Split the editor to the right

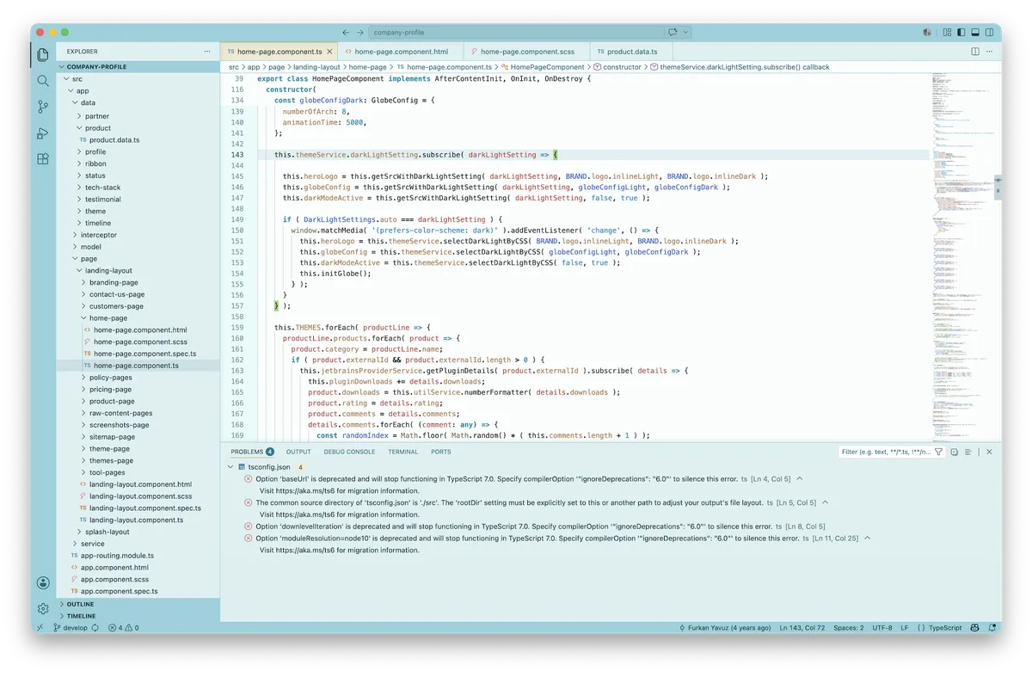974,52
